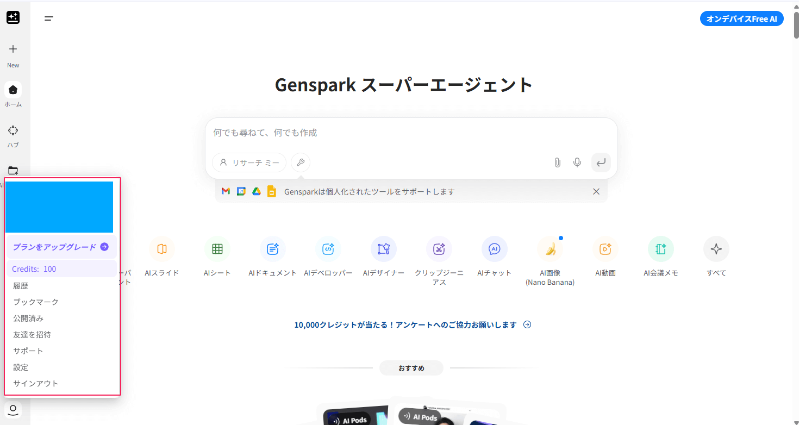
Task: Choose サインアウト in the account menu
Action: (x=36, y=384)
